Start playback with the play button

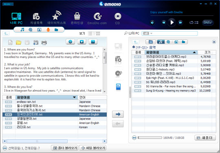pyautogui.click(x=172, y=22)
